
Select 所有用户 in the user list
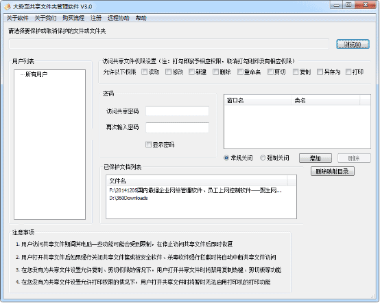[x=36, y=74]
